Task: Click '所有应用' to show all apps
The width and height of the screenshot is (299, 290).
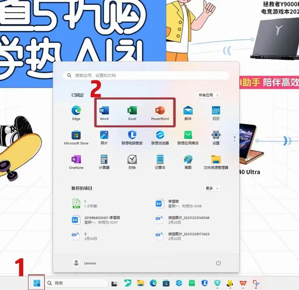Action: coord(209,95)
